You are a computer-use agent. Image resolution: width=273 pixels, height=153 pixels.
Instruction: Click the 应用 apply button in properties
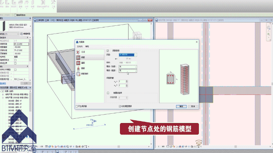(x=26, y=83)
